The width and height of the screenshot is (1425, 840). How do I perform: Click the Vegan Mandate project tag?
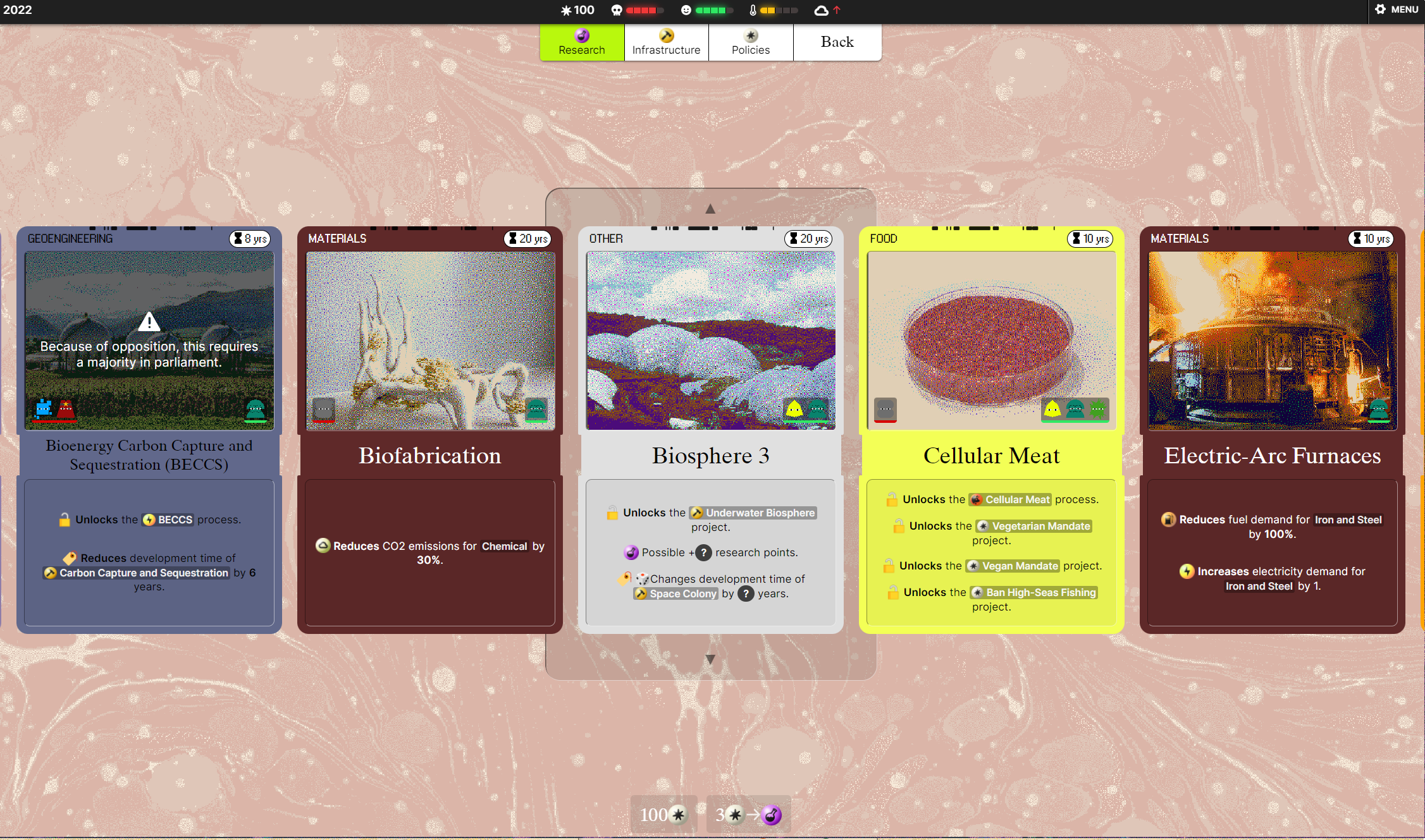pyautogui.click(x=1013, y=566)
